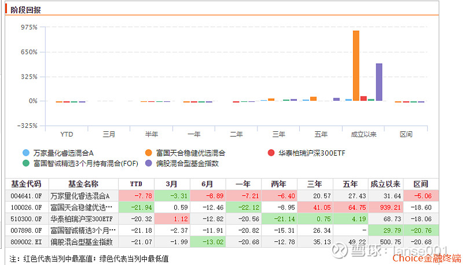Click the -7.21 cell
Screen dimensions: 463x265
coord(244,196)
